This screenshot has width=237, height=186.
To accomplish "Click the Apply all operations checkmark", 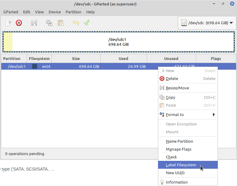I will pyautogui.click(x=87, y=23).
